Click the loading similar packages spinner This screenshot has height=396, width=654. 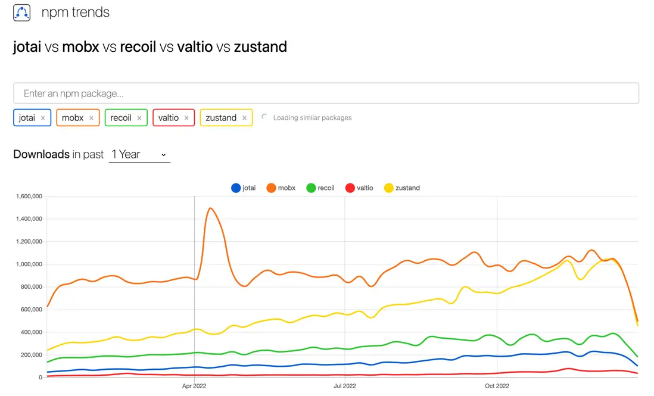point(264,117)
